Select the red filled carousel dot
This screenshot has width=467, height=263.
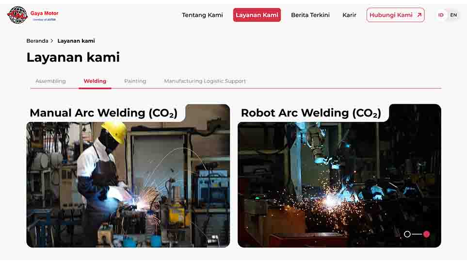(426, 234)
